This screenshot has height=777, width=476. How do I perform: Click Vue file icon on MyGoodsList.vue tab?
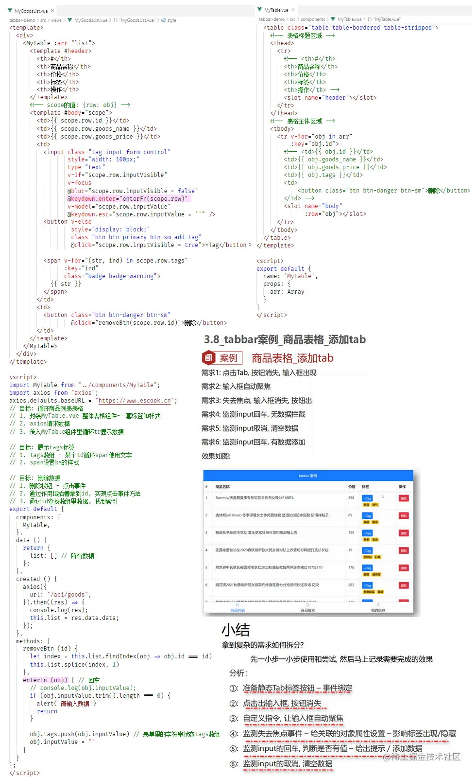click(x=10, y=11)
